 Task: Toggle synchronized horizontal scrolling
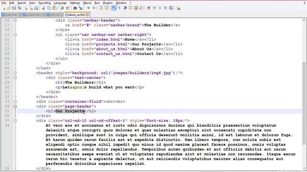[106, 8]
